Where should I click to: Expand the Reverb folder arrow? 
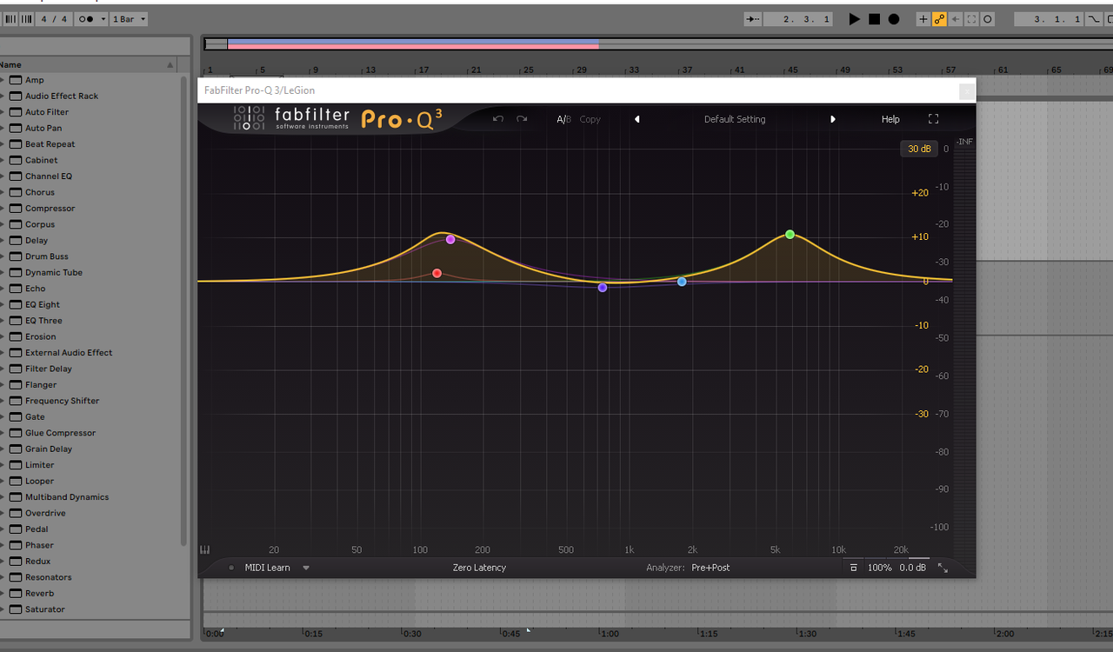pyautogui.click(x=3, y=593)
